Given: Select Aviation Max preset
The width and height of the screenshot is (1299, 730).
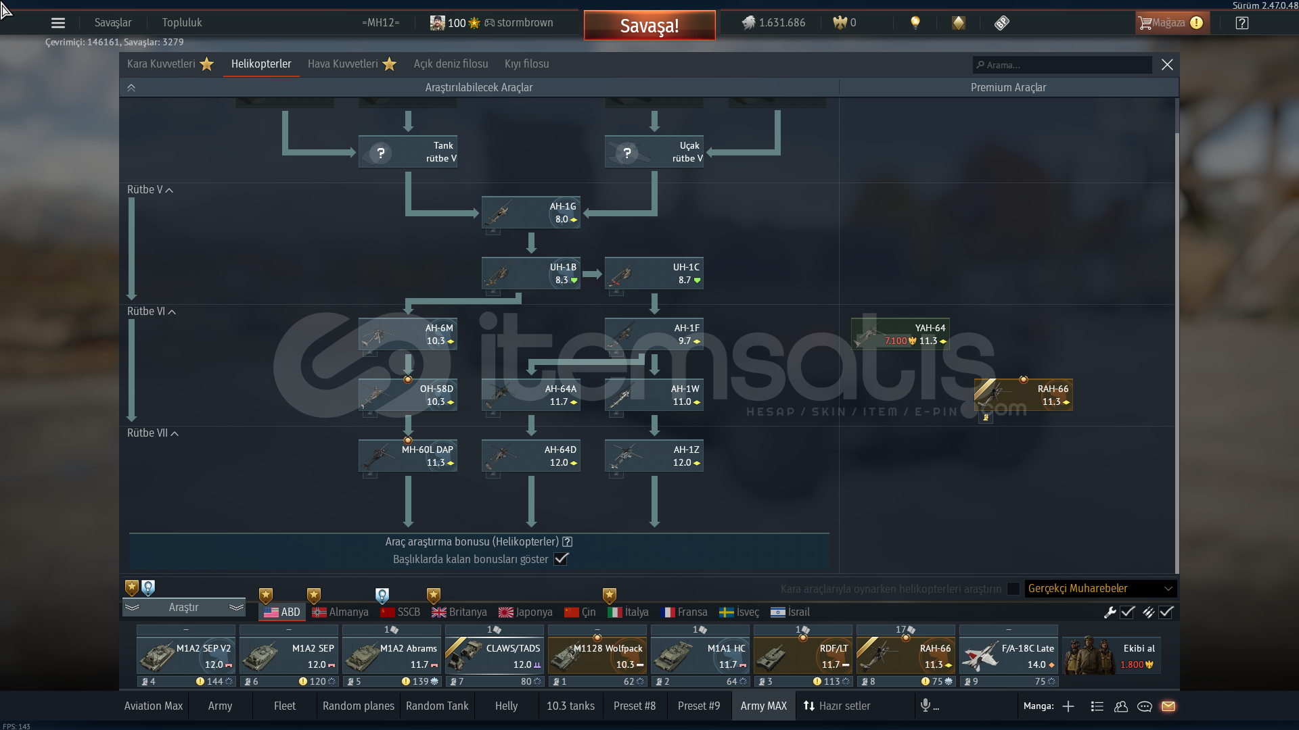Looking at the screenshot, I should tap(154, 706).
